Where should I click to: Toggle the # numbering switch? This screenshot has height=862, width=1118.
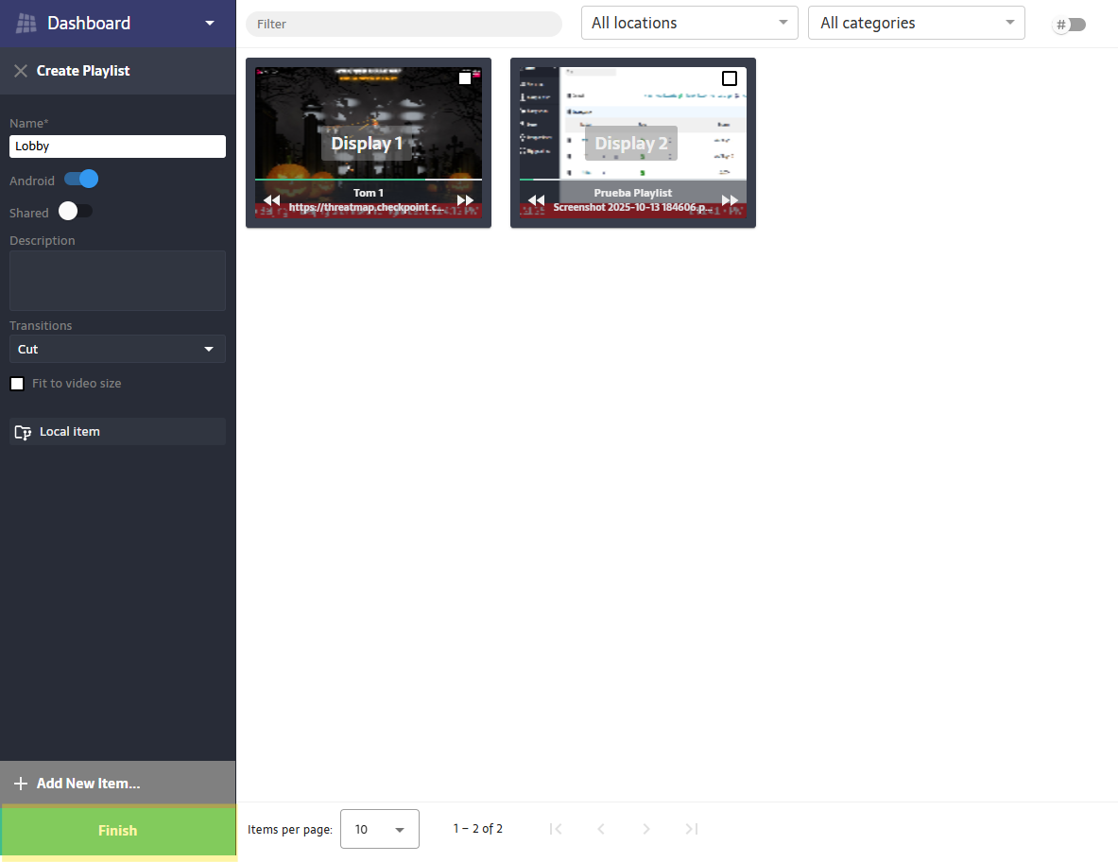pos(1071,25)
